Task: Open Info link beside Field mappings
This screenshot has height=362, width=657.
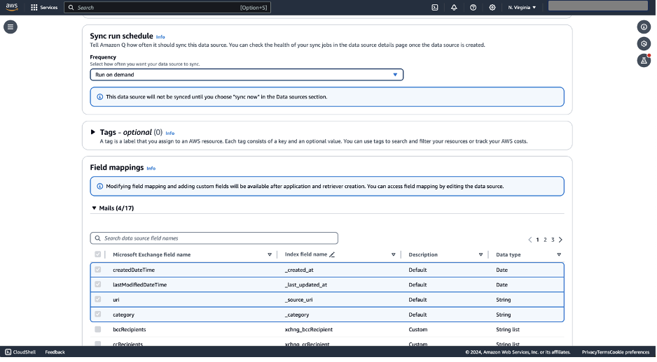Action: (x=151, y=168)
